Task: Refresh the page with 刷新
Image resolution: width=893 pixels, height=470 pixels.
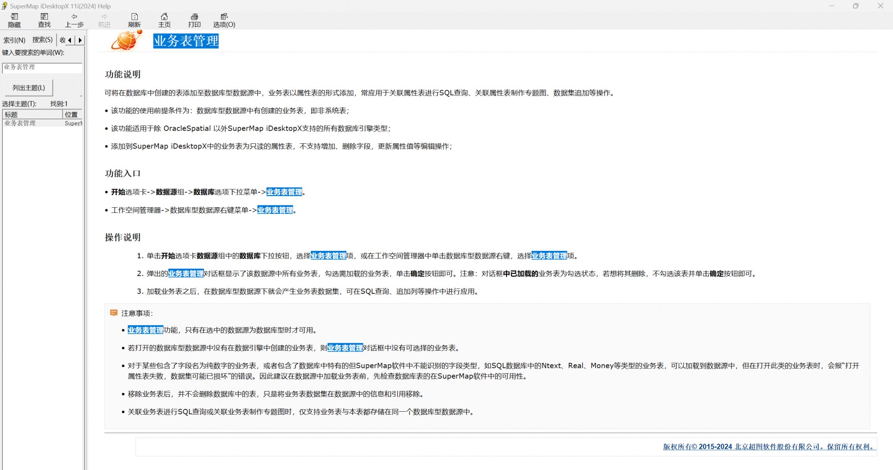Action: pos(134,20)
